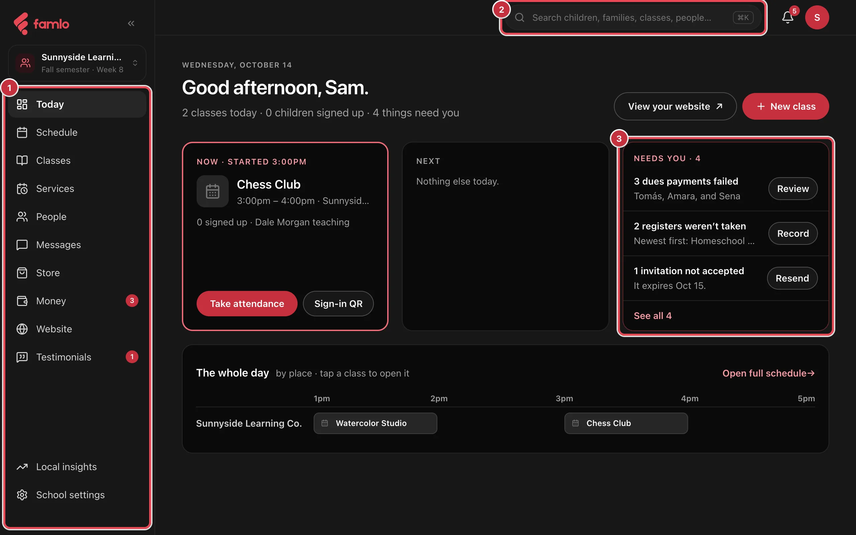Image resolution: width=856 pixels, height=535 pixels.
Task: Open the notifications bell
Action: point(787,17)
